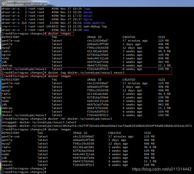The image size is (194, 174).
Task: Click '57 minutes ago' in first table
Action: point(135,41)
